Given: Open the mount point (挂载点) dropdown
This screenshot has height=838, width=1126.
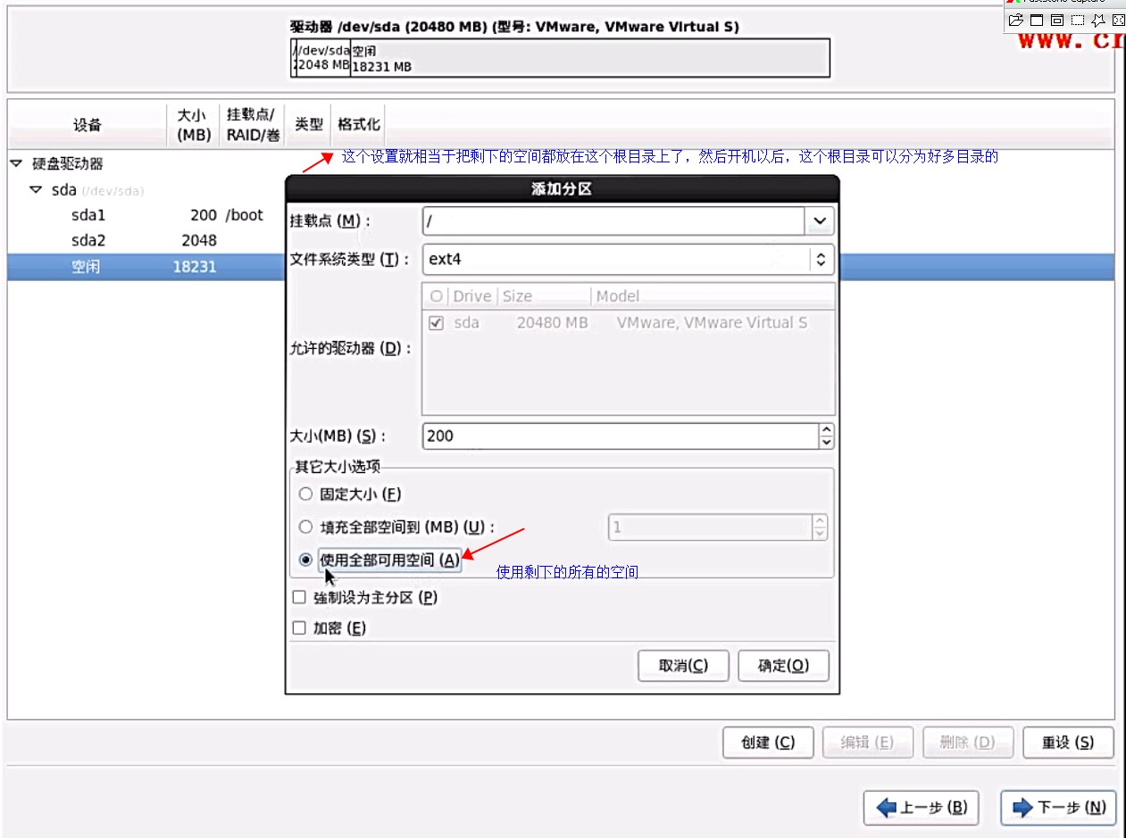Looking at the screenshot, I should point(819,220).
